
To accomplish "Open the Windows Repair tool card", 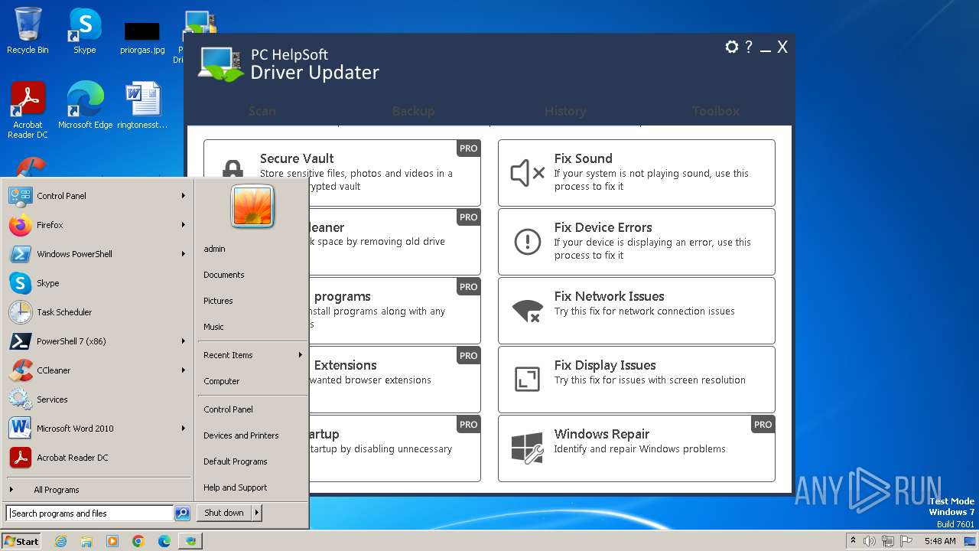I will pos(636,448).
